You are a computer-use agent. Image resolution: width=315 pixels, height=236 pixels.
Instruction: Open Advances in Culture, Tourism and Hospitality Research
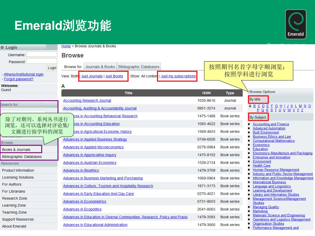point(108,186)
